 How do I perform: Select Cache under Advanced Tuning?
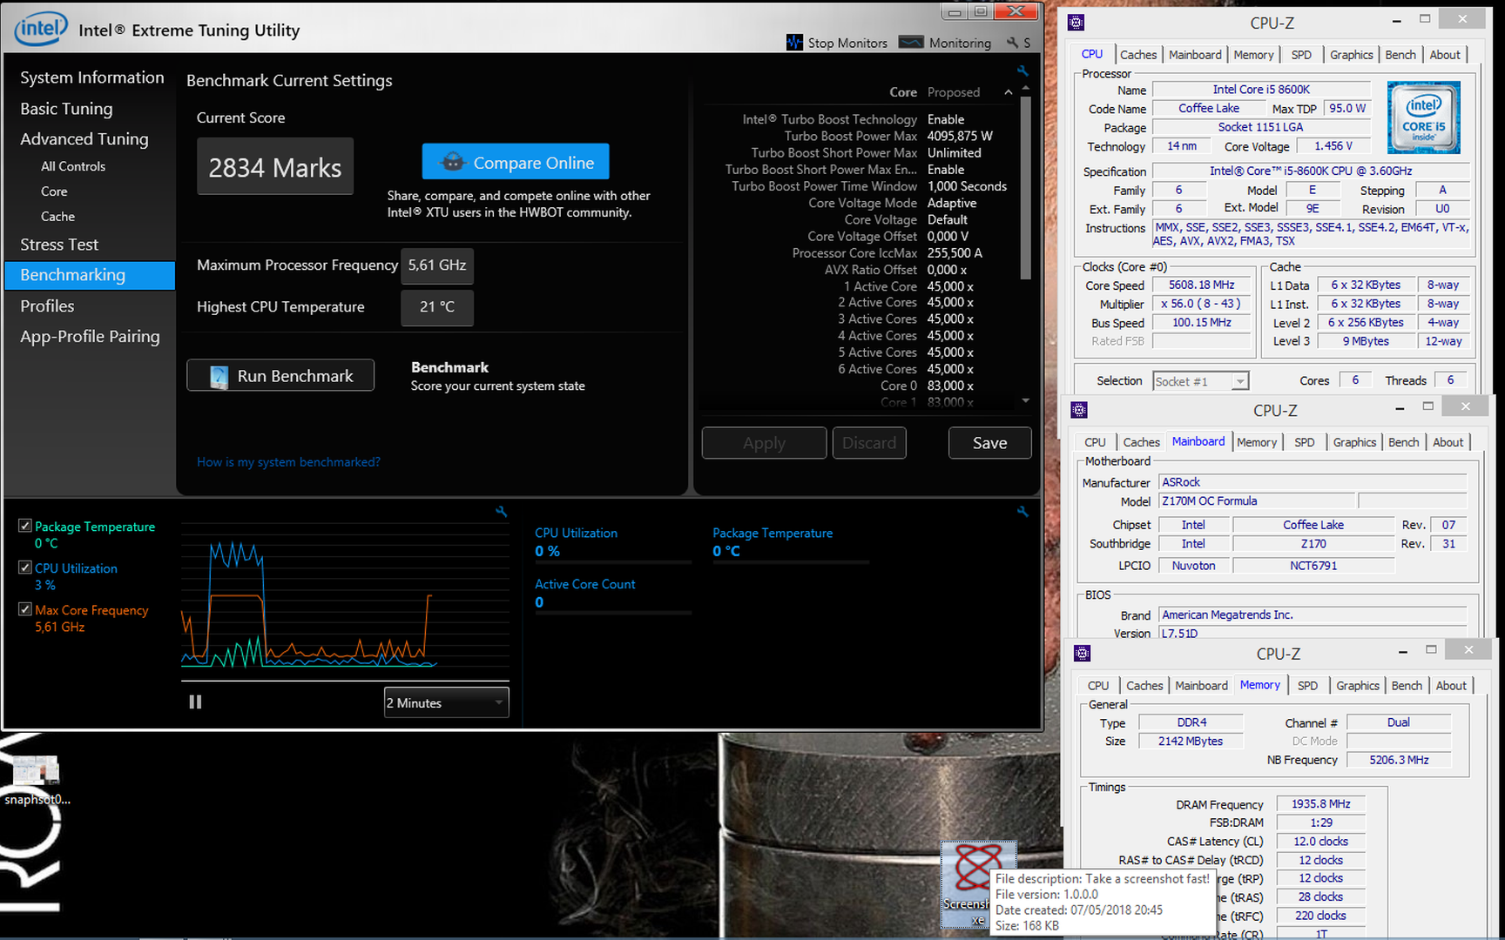57,217
